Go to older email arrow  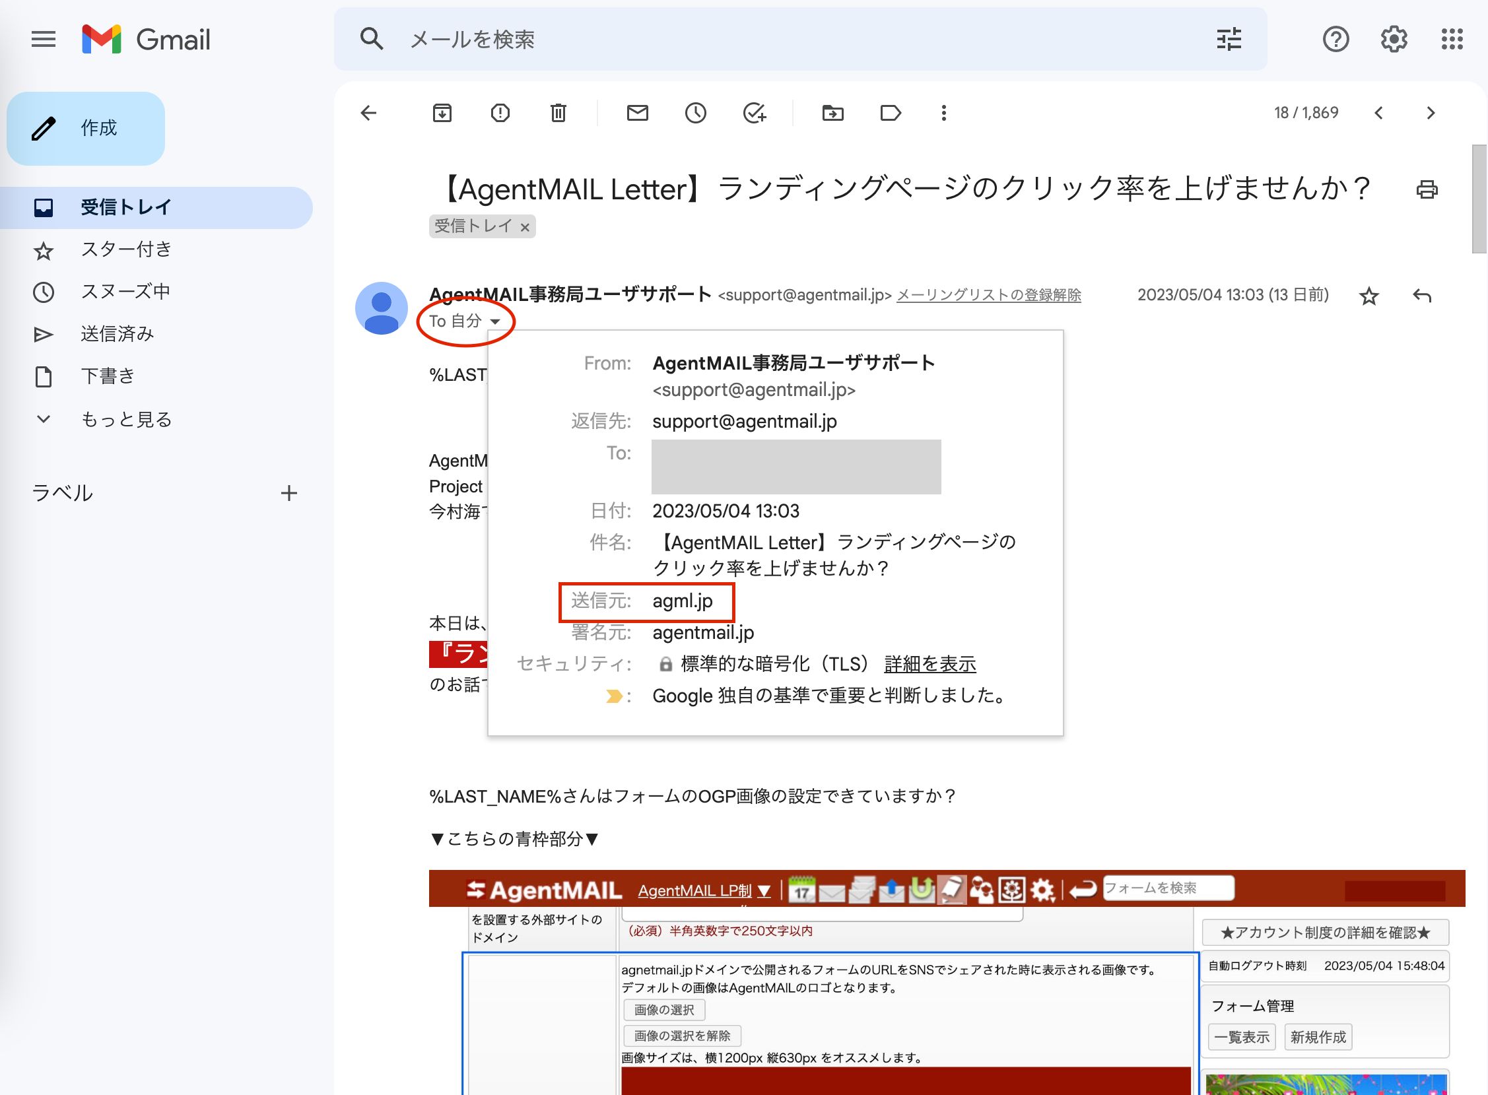click(1431, 113)
